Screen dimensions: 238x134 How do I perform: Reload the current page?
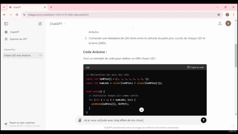point(17,15)
